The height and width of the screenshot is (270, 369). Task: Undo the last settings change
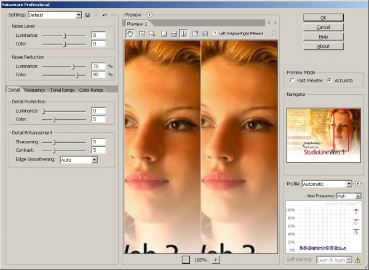tap(105, 14)
